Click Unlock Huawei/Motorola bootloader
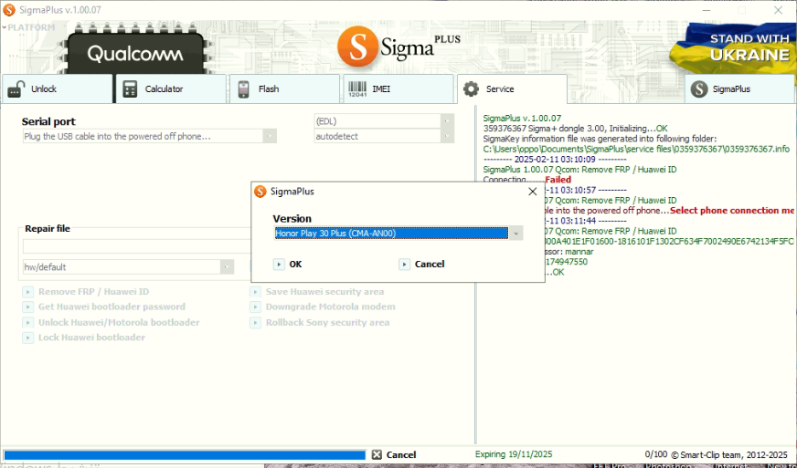This screenshot has width=797, height=468. [x=119, y=322]
